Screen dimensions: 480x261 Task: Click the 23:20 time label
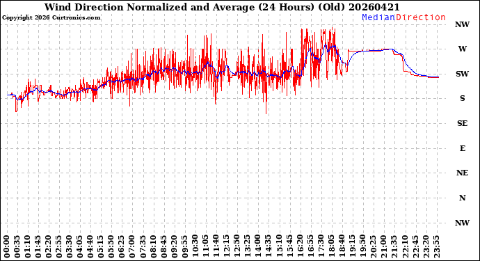(x=426, y=246)
